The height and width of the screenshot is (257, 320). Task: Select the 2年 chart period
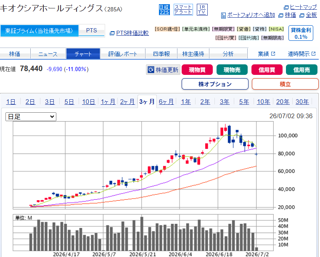(x=205, y=102)
